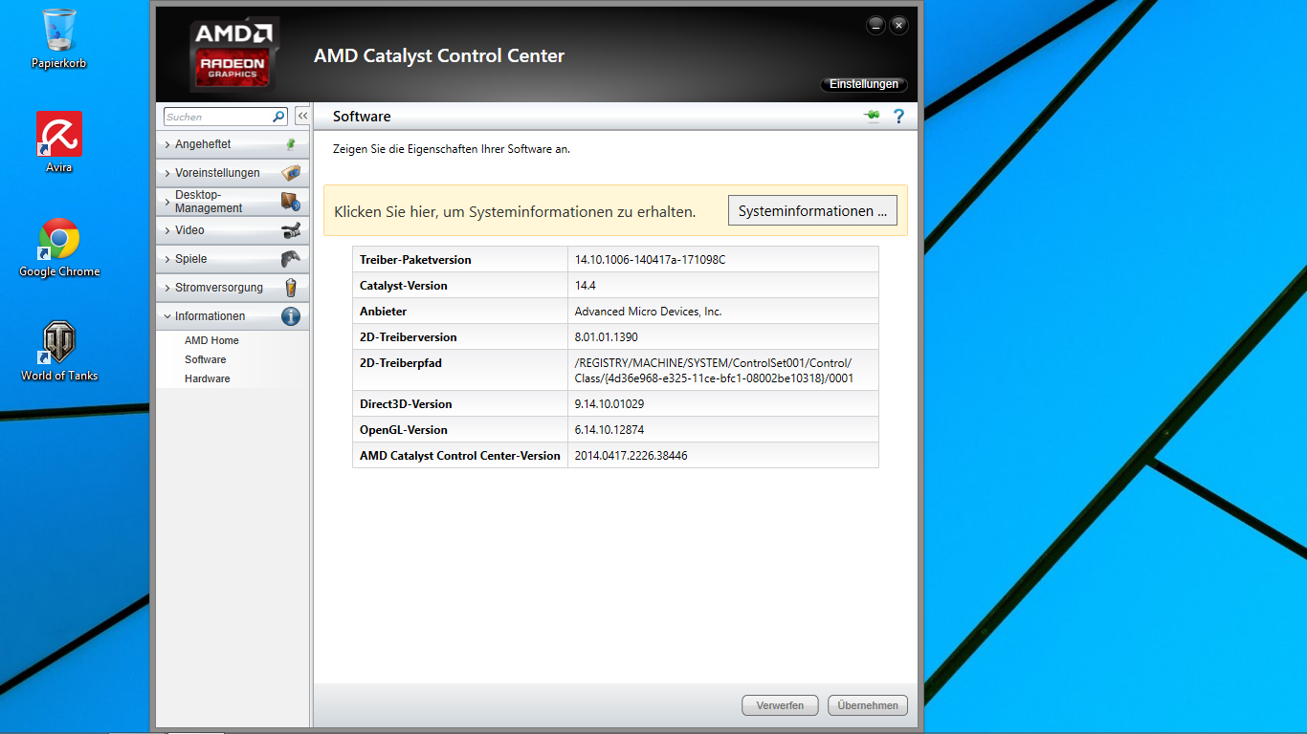
Task: Click the search magnifier icon
Action: pos(278,117)
